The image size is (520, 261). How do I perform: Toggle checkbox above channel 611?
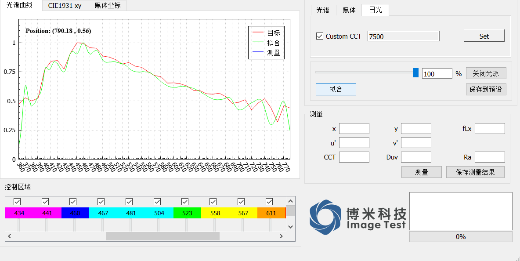pyautogui.click(x=269, y=202)
